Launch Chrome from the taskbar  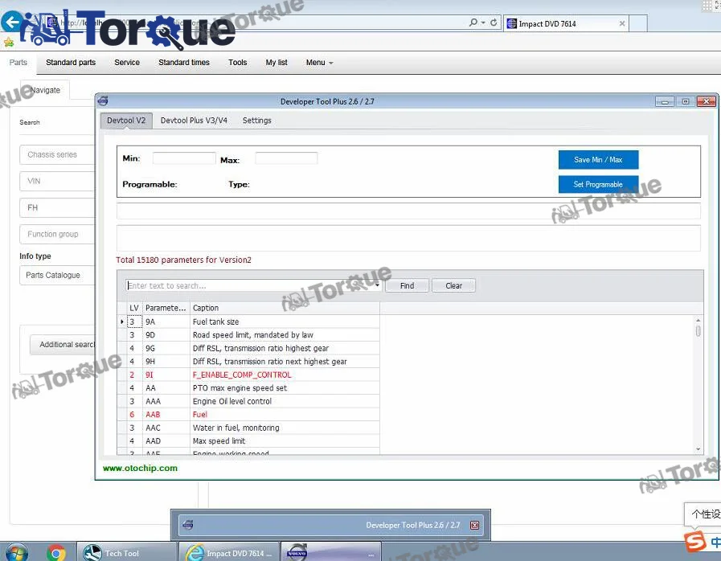(56, 553)
